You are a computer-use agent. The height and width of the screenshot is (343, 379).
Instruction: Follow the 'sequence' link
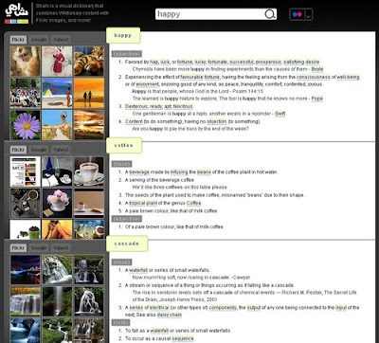(183, 338)
